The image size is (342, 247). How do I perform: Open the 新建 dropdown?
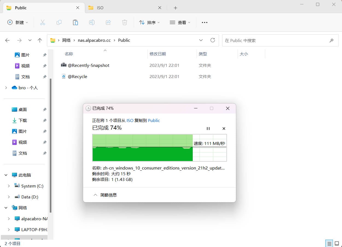18,22
